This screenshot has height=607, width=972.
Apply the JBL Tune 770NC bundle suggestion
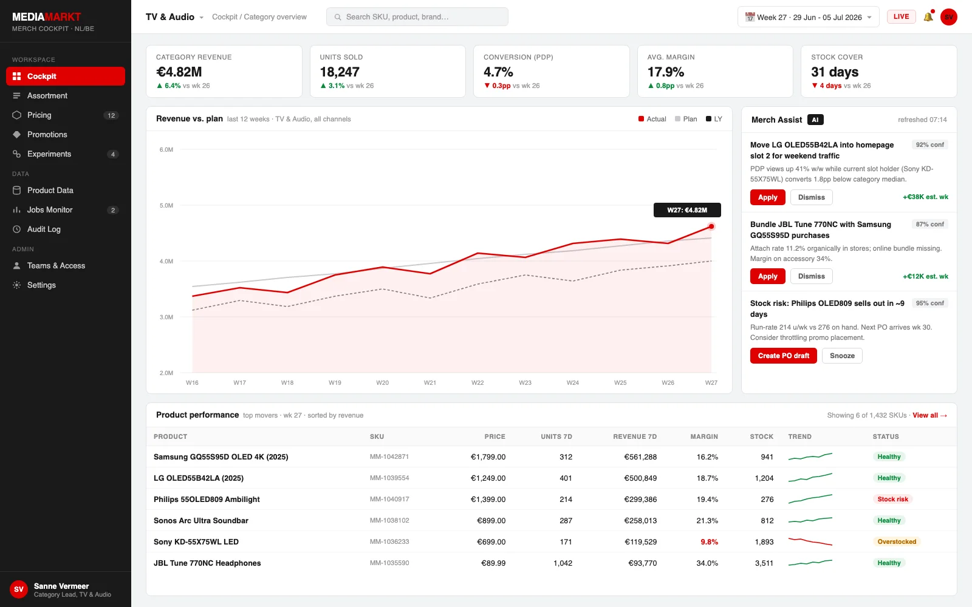click(768, 276)
